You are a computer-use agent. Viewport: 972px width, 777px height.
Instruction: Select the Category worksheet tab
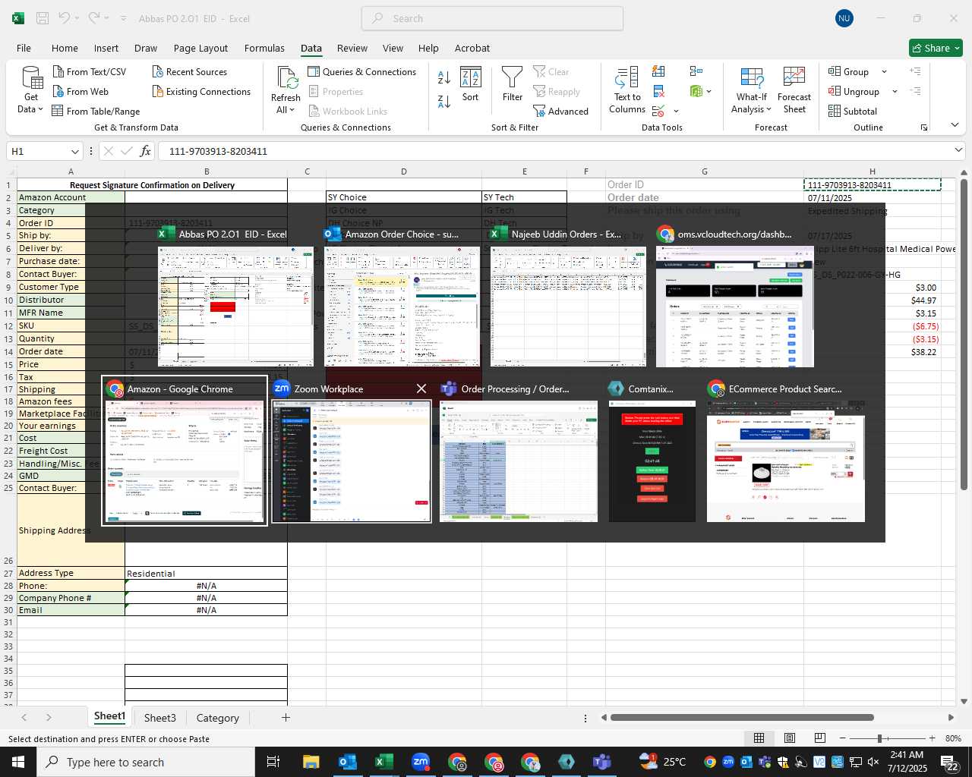(x=217, y=718)
